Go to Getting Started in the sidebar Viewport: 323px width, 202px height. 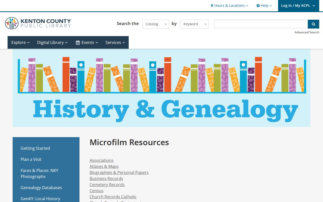[x=35, y=148]
